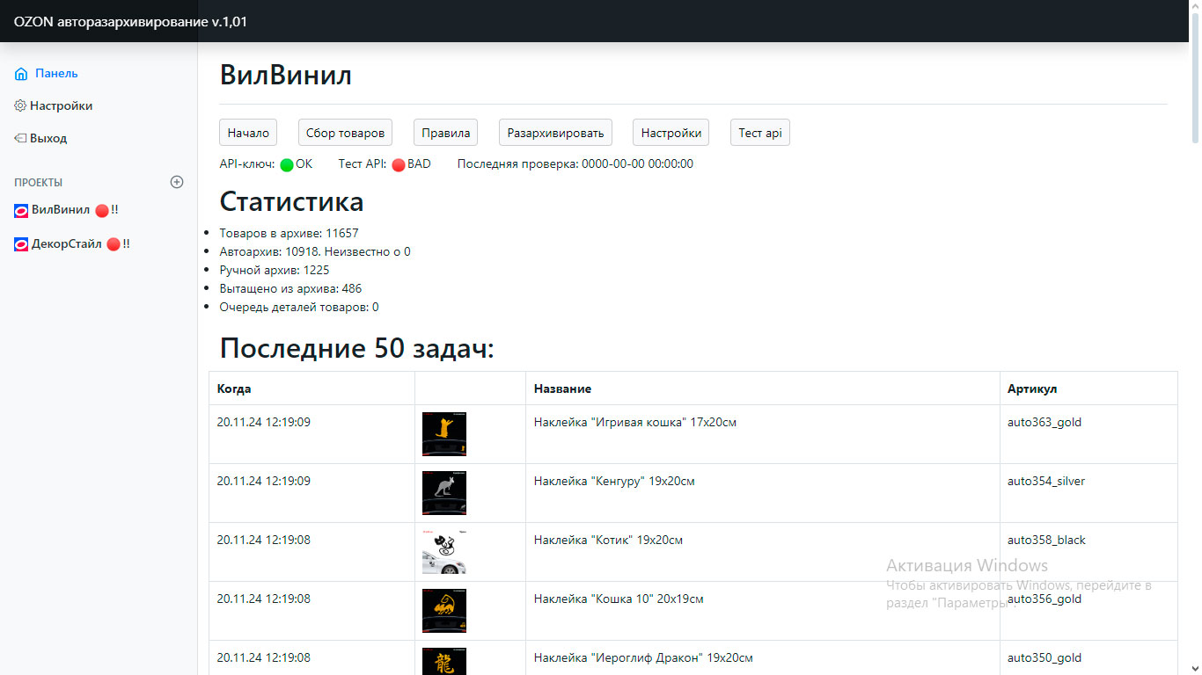Click the red Тест API status indicator

(x=398, y=164)
